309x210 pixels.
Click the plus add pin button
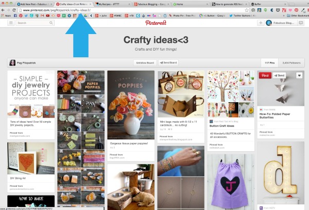(x=261, y=23)
